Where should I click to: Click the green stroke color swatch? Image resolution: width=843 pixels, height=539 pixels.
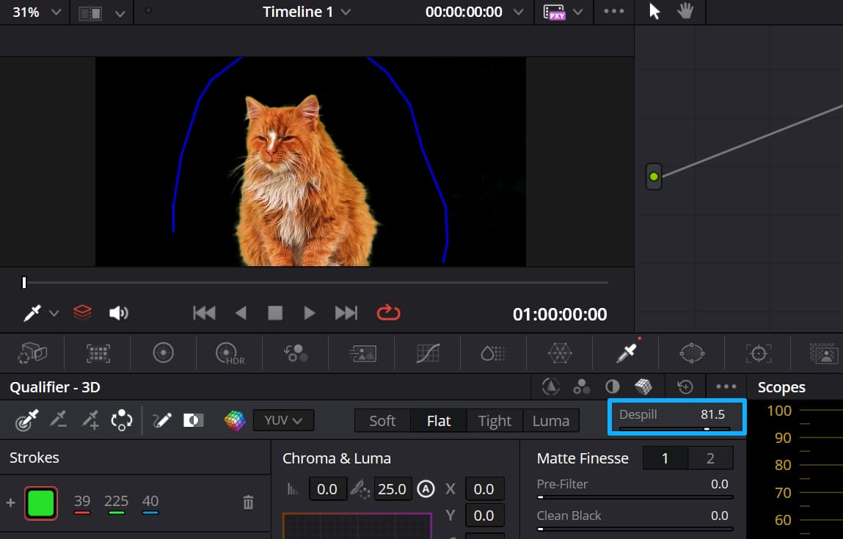(41, 502)
